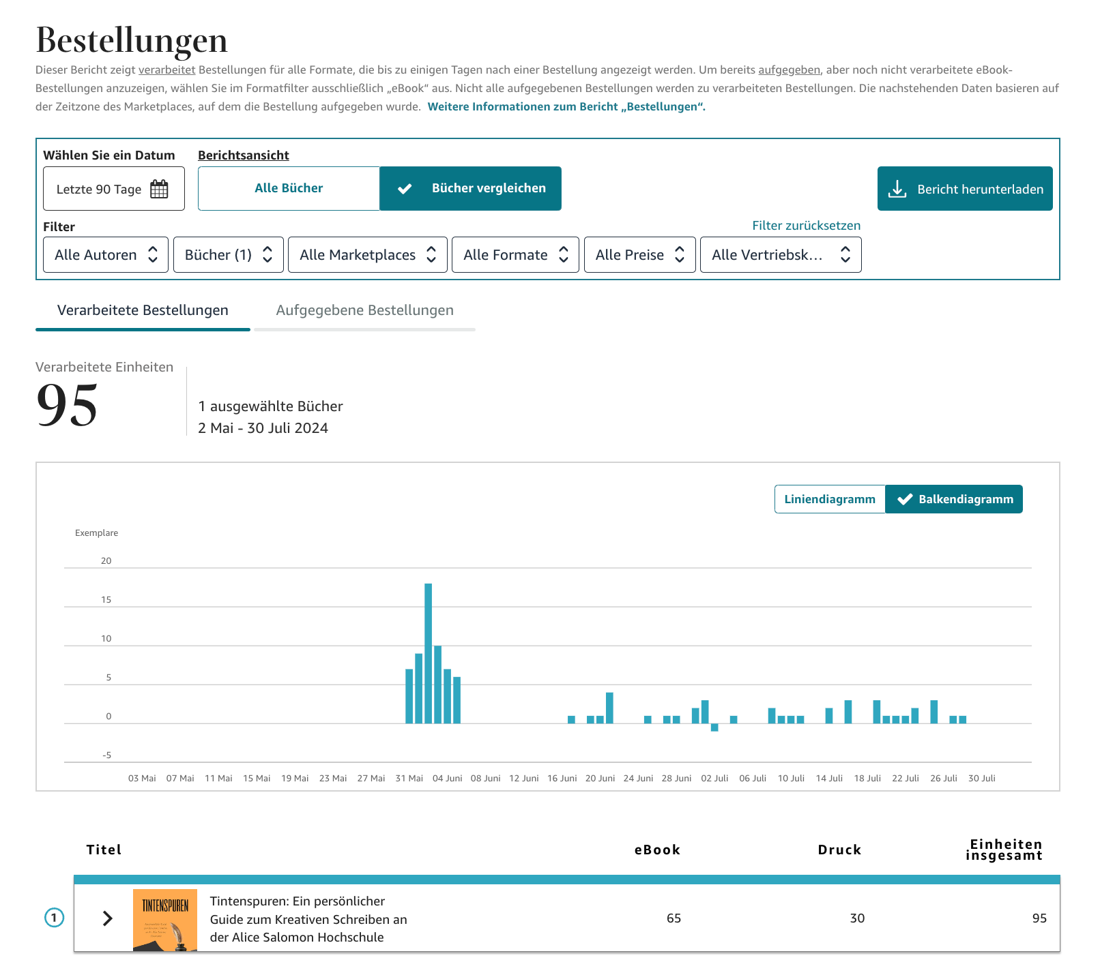Select the Balkendiagramm chart view
1100x975 pixels.
click(954, 498)
